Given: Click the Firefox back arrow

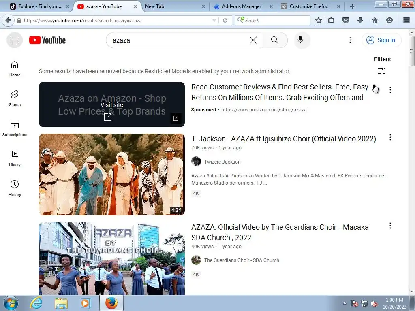Looking at the screenshot, I should pos(8,20).
